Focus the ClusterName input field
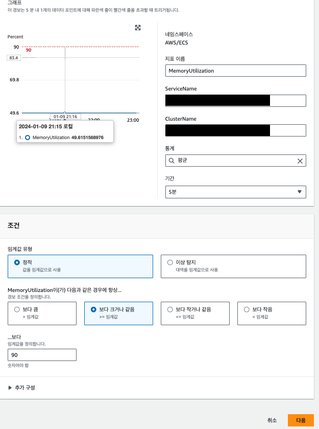 235,130
